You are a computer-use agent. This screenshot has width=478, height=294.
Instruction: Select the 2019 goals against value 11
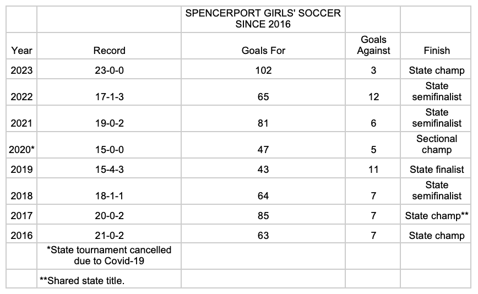click(373, 170)
